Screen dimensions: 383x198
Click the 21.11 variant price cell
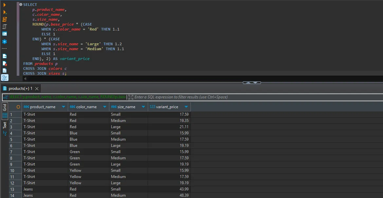169,127
